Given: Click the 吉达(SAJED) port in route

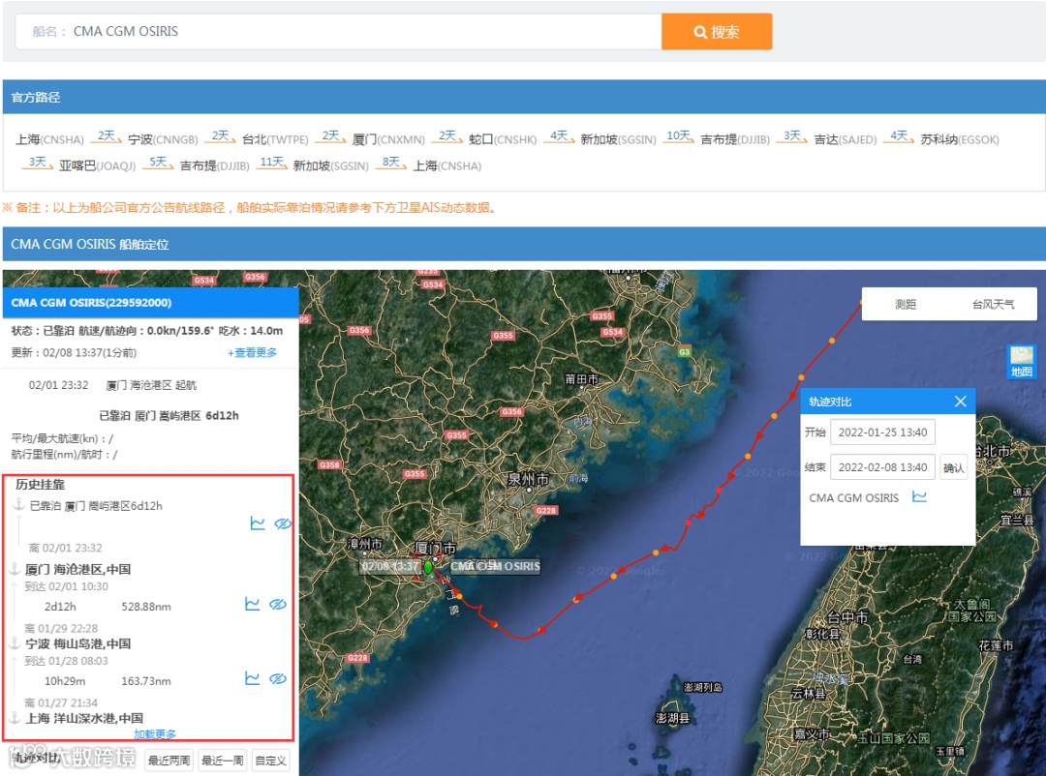Looking at the screenshot, I should [x=846, y=139].
